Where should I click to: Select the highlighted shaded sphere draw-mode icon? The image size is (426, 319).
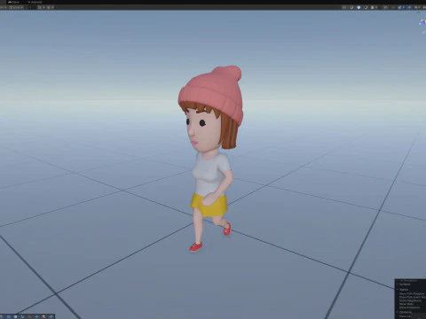pyautogui.click(x=359, y=7)
